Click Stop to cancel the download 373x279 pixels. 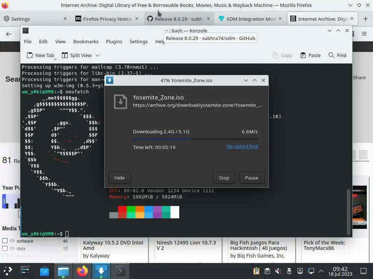pyautogui.click(x=224, y=178)
